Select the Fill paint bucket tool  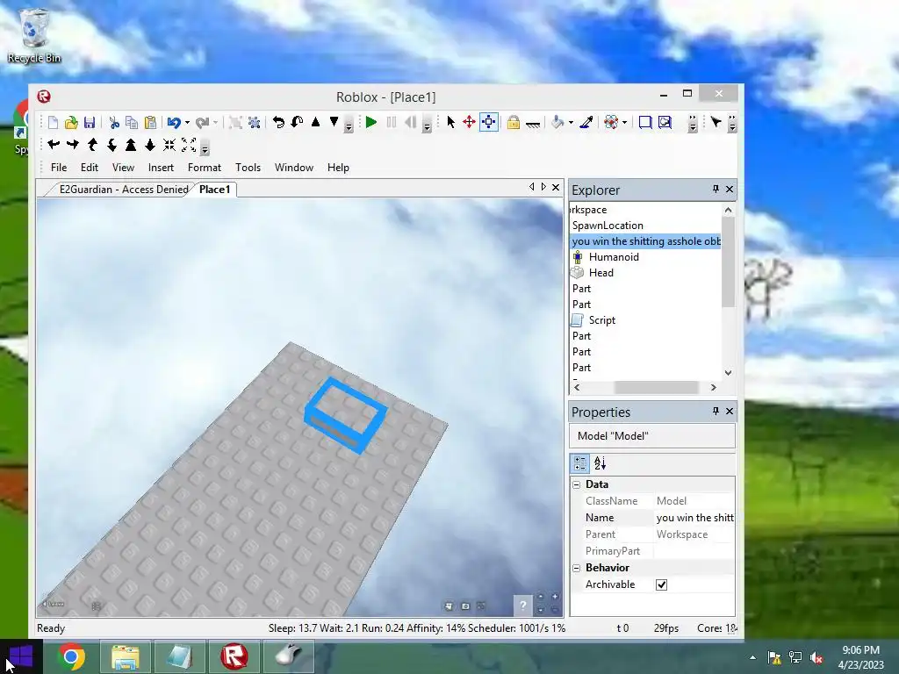coord(557,122)
